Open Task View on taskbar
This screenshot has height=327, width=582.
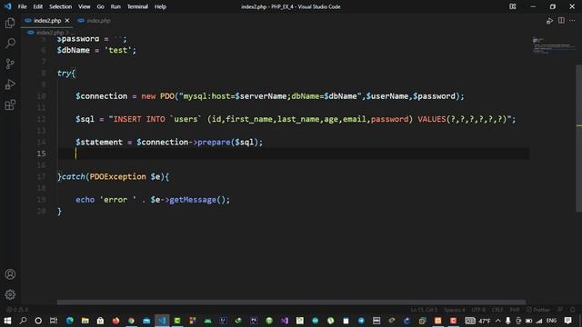point(54,321)
